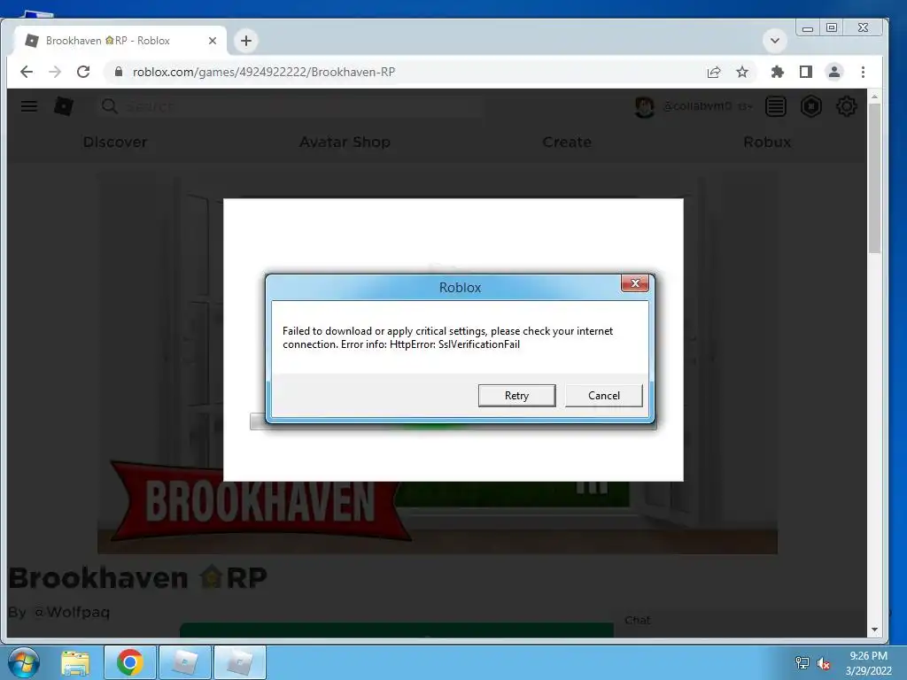Open the Discover menu item
Viewport: 907px width, 680px height.
(x=115, y=143)
